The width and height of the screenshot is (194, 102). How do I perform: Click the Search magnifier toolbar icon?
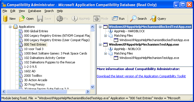[133, 19]
